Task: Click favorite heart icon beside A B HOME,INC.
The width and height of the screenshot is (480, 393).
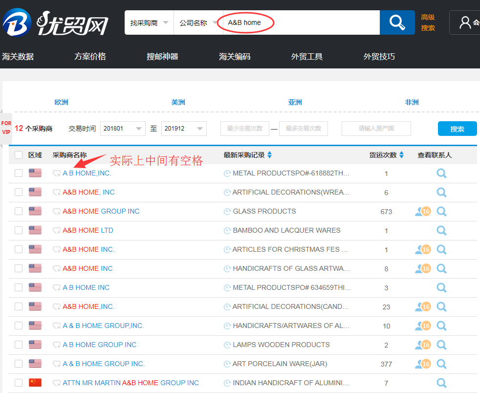Action: point(57,173)
